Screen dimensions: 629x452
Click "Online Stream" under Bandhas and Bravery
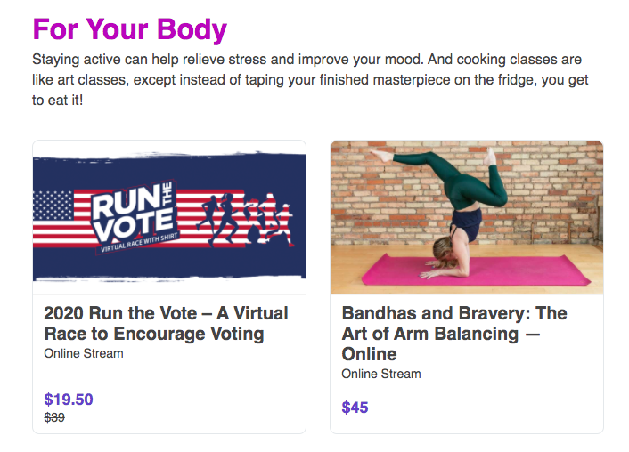381,374
